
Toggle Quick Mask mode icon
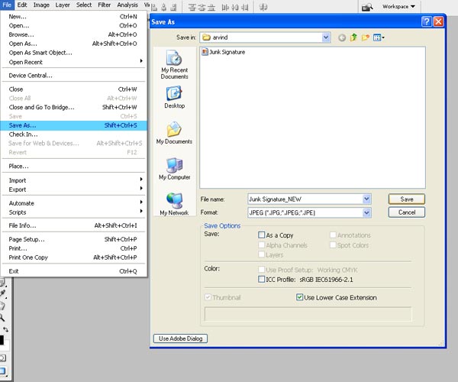pos(2,358)
